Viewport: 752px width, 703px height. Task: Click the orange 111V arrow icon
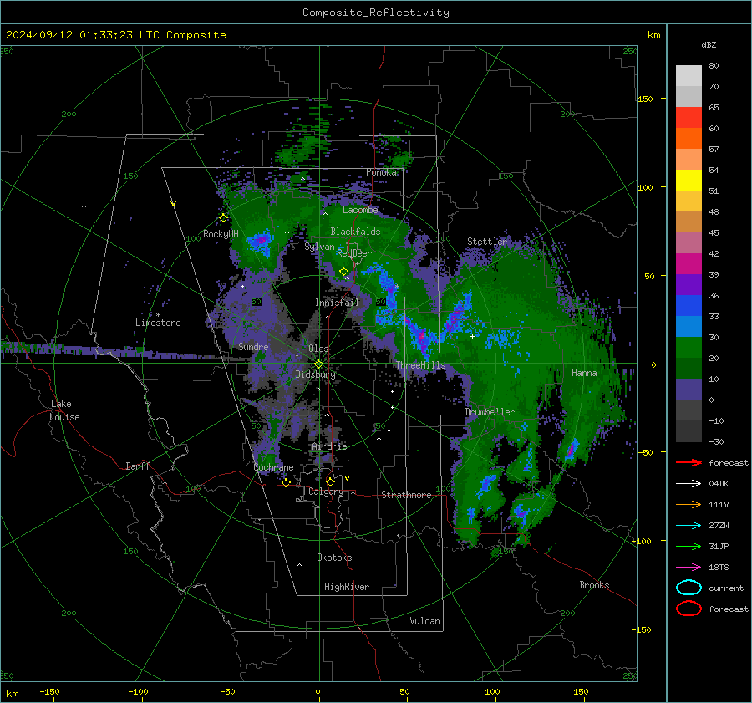coord(688,504)
